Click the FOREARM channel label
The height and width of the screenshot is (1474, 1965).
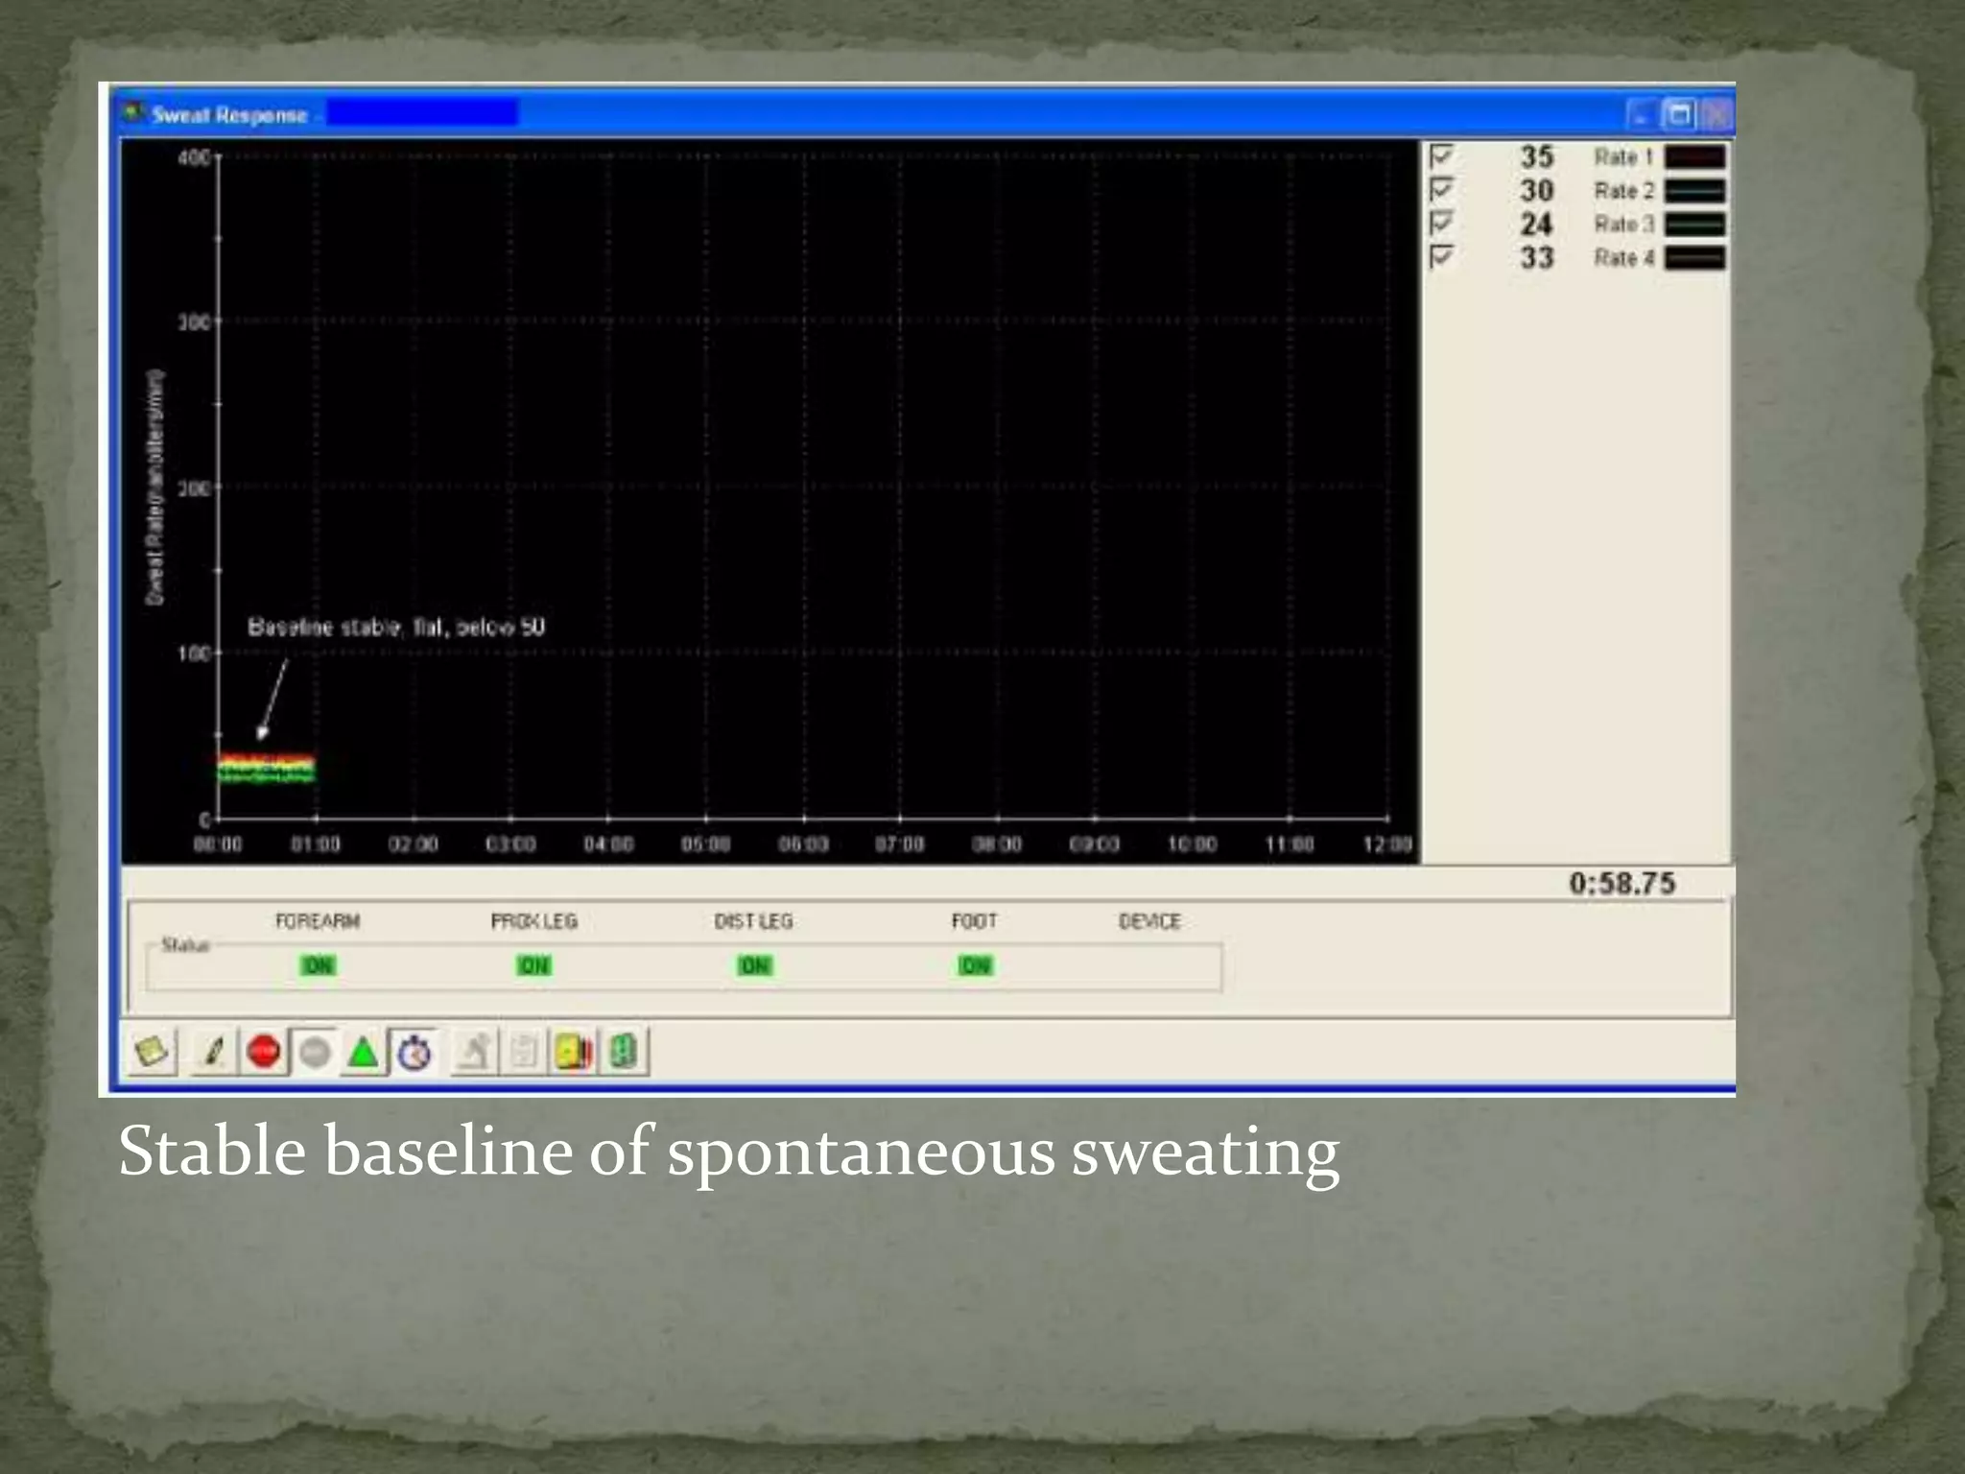click(x=318, y=921)
